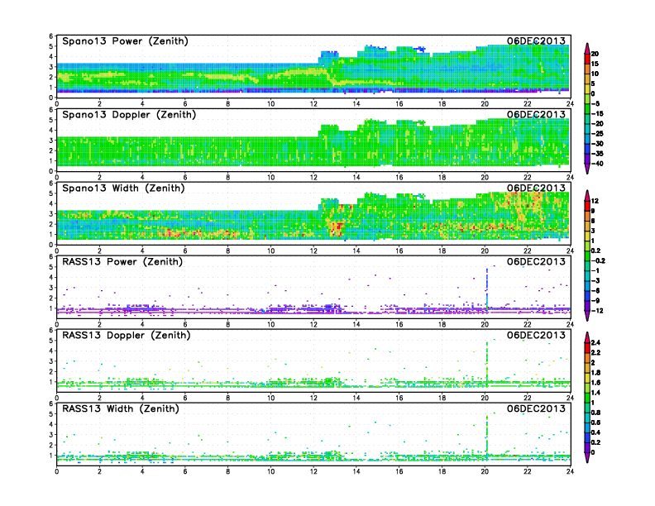Image resolution: width=655 pixels, height=506 pixels.
Task: Click the "-25" label on the top colorbar
Action: [597, 134]
